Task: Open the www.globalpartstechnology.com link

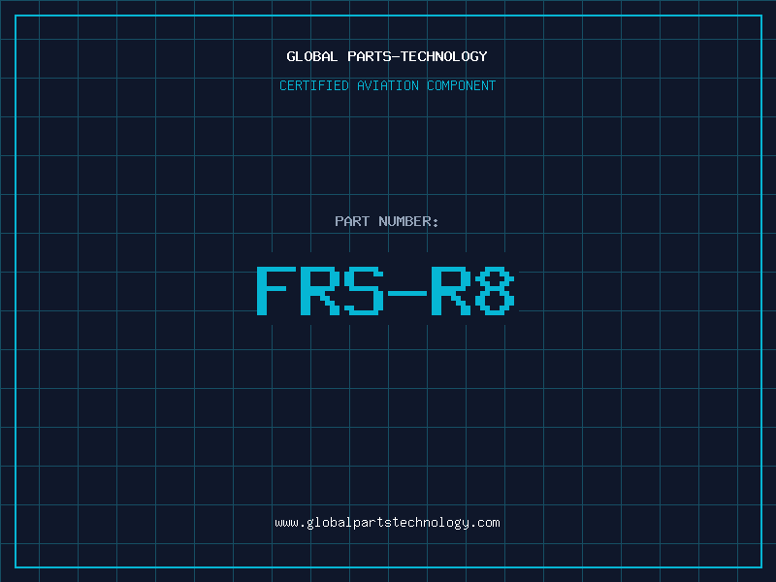Action: [387, 523]
